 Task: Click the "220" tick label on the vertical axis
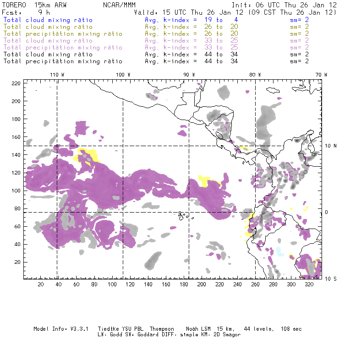pyautogui.click(x=16, y=83)
